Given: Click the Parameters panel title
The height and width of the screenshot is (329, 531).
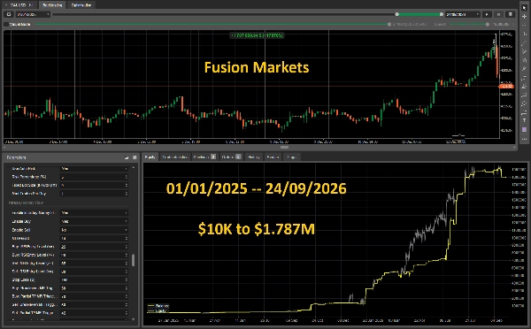Looking at the screenshot, I should [x=16, y=157].
